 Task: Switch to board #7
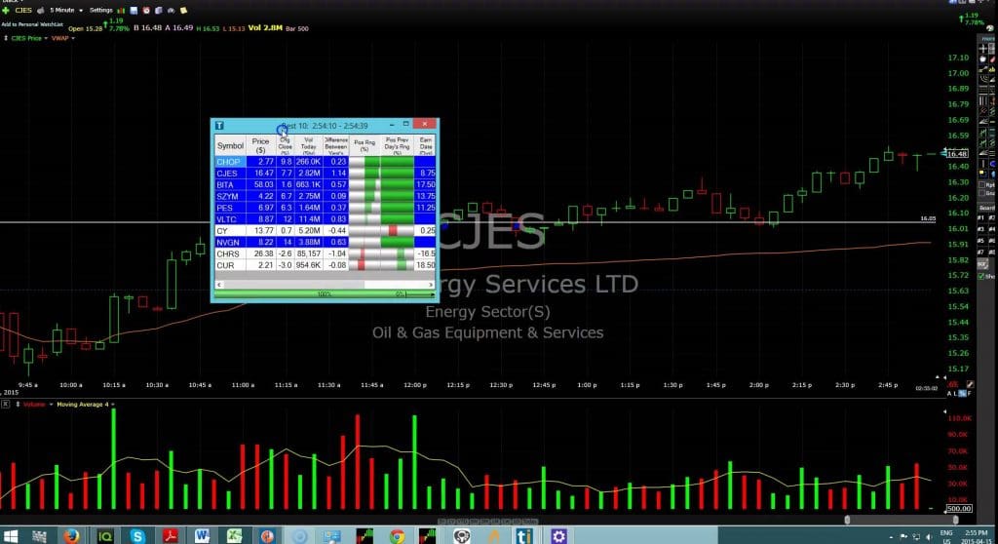[x=981, y=253]
